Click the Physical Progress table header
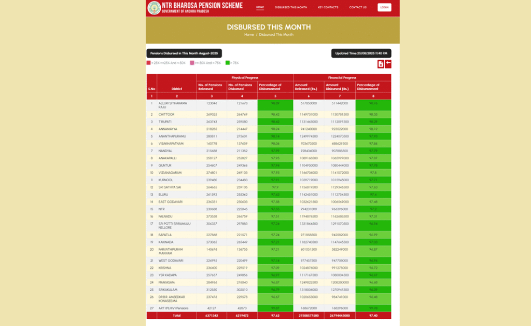This screenshot has width=531, height=326. click(x=245, y=77)
